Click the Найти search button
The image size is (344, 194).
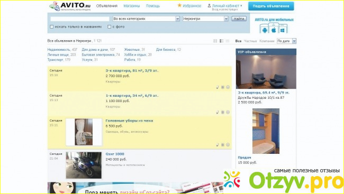239,19
